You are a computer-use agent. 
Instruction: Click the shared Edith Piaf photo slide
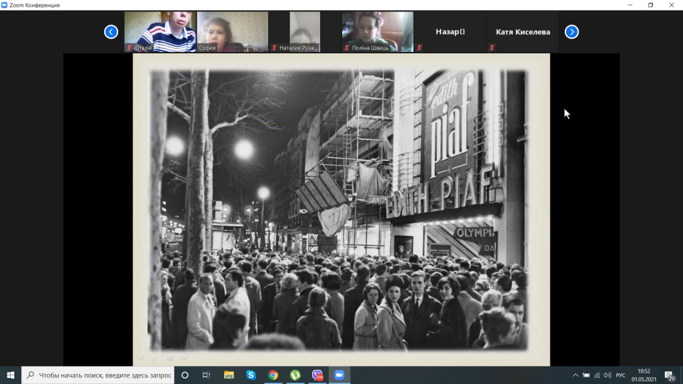pyautogui.click(x=341, y=209)
